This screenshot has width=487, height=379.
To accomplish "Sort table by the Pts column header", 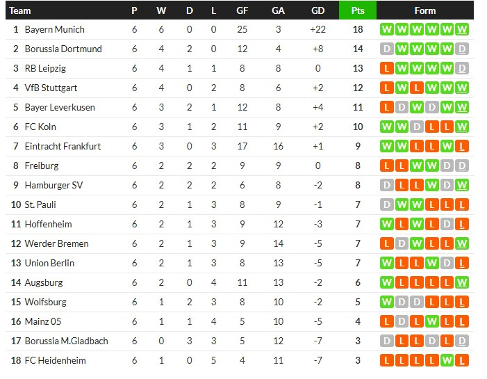I will [x=358, y=10].
